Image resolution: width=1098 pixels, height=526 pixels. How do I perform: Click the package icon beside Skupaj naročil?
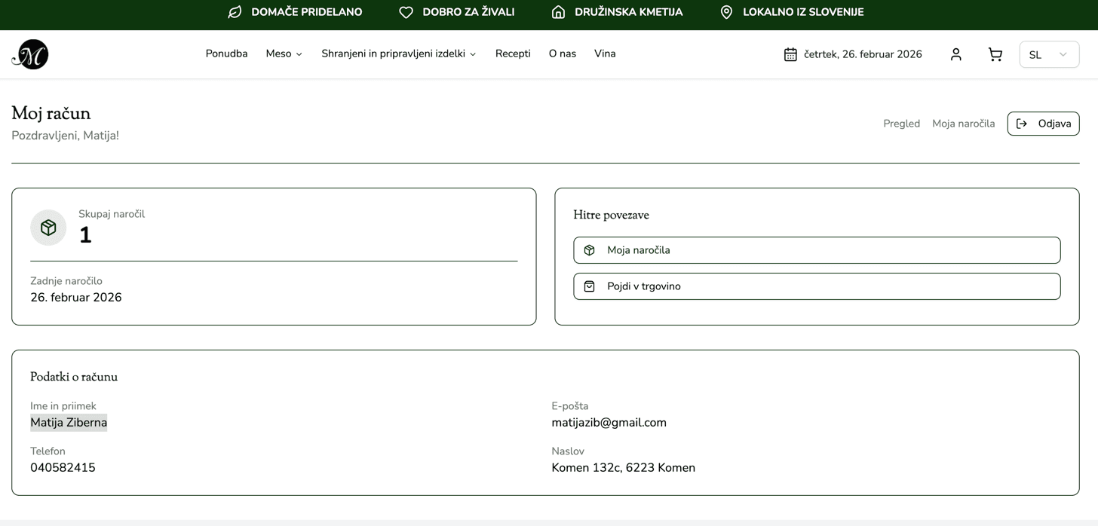click(x=48, y=228)
